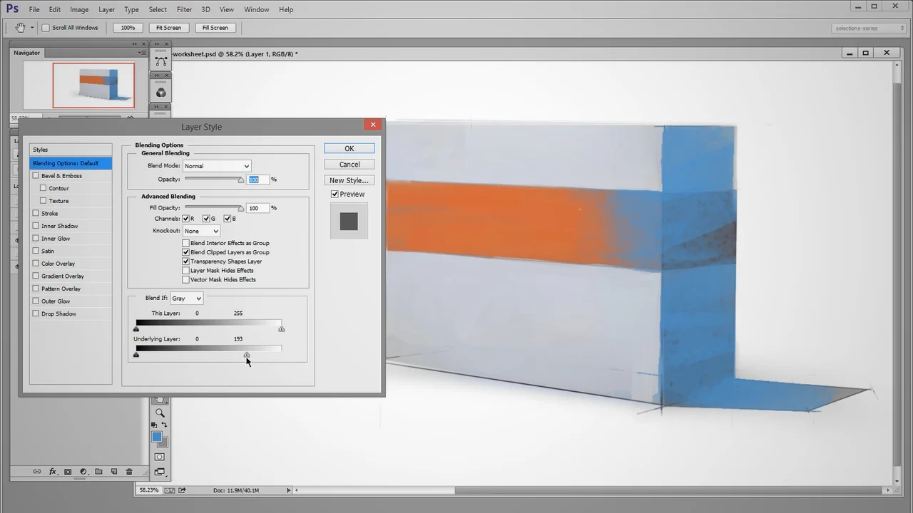
Task: Add a layer mask to the layer
Action: [x=68, y=471]
